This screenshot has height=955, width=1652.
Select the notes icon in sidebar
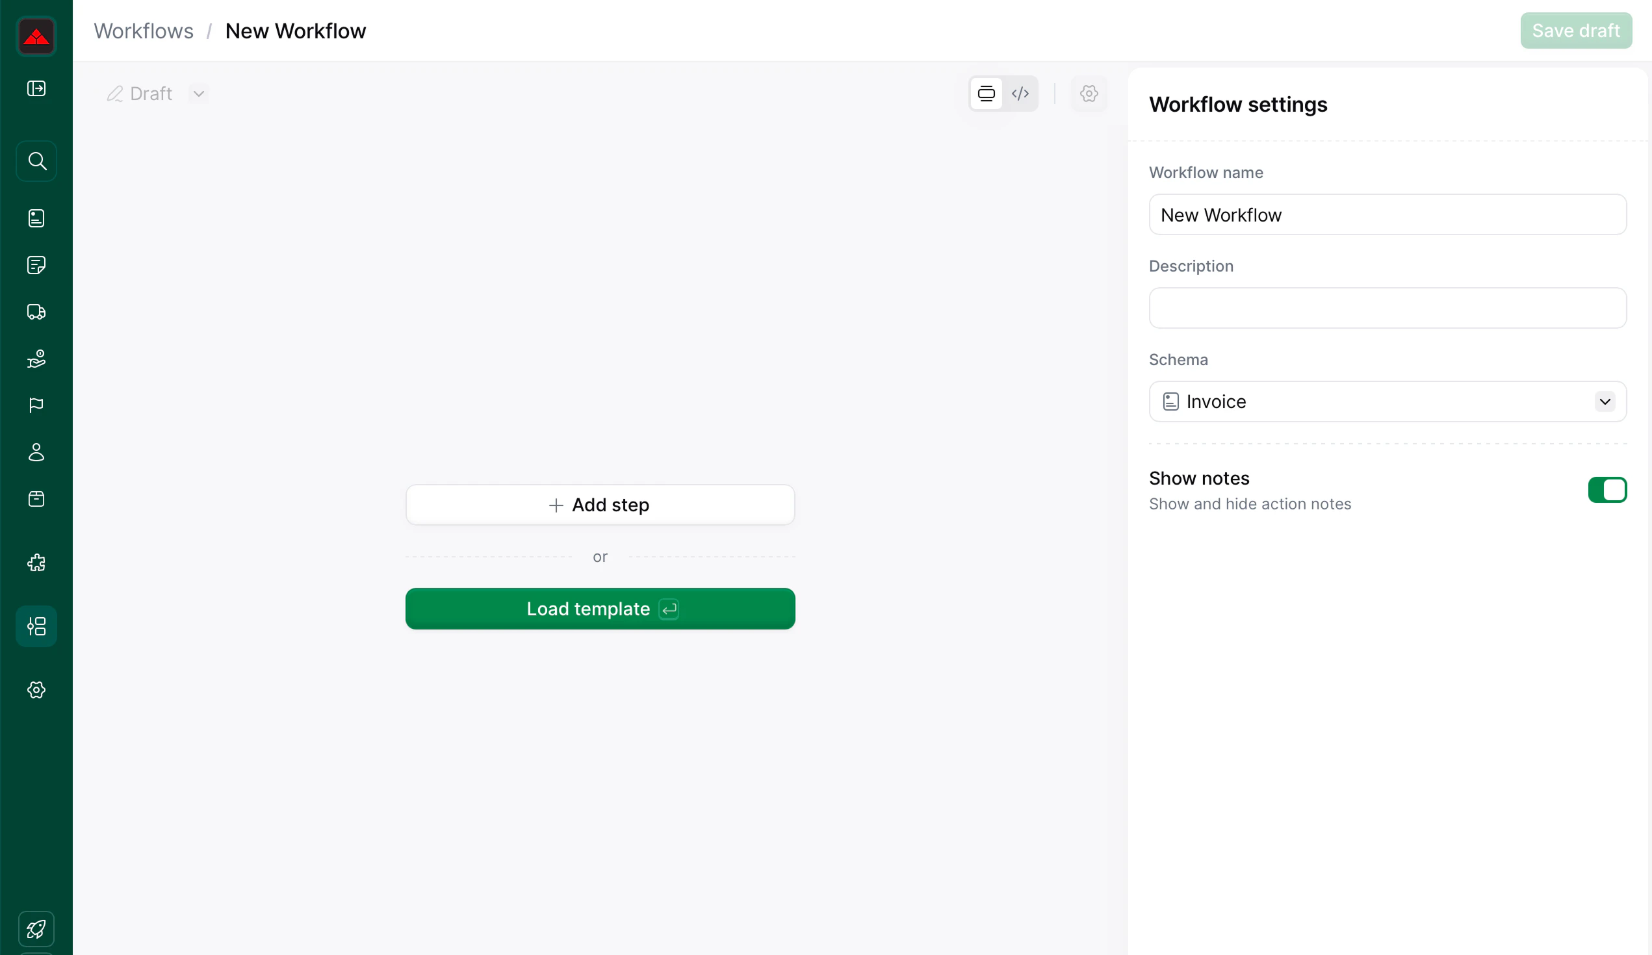pos(36,265)
